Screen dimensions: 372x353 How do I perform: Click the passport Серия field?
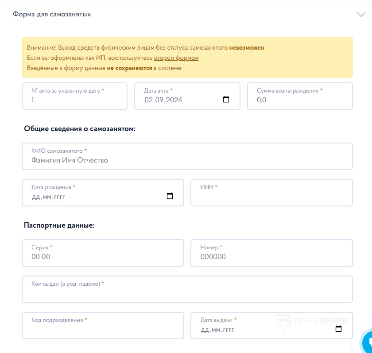point(103,257)
